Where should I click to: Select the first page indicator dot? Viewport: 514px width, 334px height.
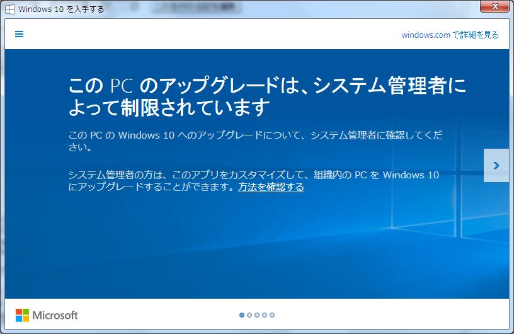[x=242, y=315]
